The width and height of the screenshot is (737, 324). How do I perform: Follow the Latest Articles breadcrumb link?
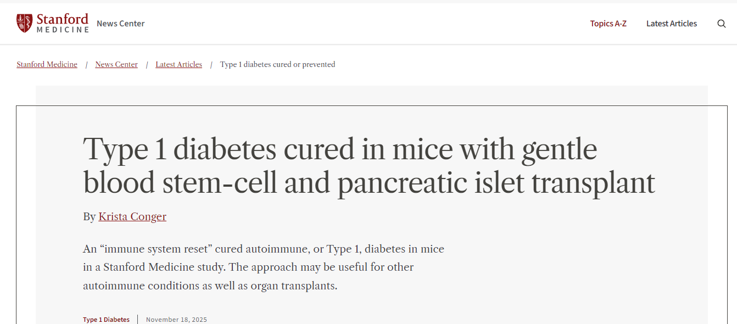tap(178, 65)
